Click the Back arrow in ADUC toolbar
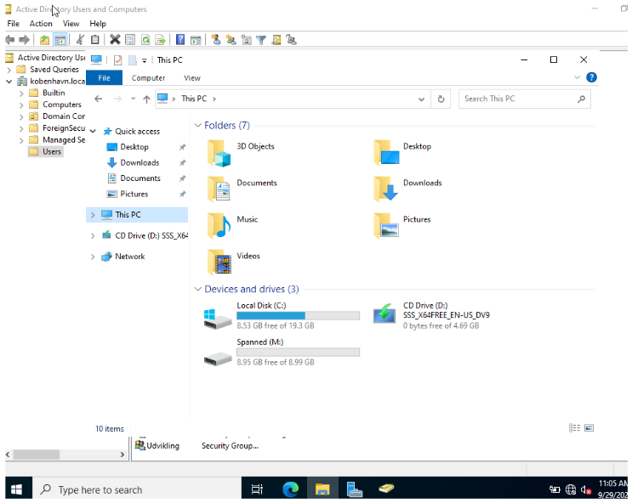632x503 pixels. [9, 39]
